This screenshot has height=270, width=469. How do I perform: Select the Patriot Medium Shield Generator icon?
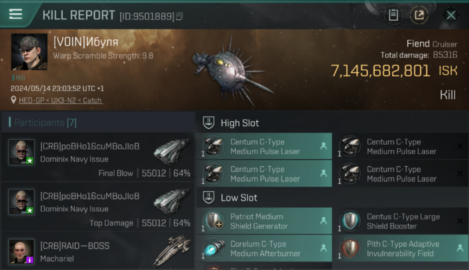pyautogui.click(x=213, y=221)
